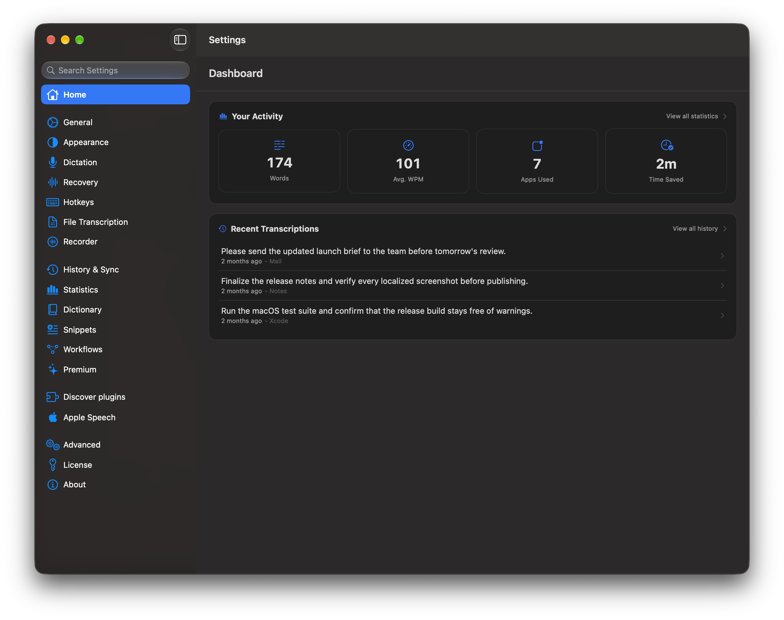784x620 pixels.
Task: Click the File Transcription document icon
Action: point(52,222)
